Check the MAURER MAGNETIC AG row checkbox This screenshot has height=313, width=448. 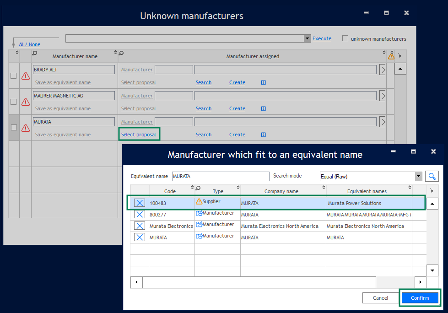click(x=14, y=102)
